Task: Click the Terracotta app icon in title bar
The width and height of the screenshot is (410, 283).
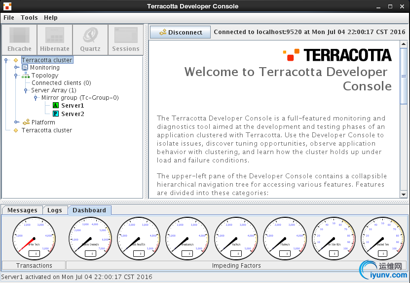Action: (x=7, y=6)
